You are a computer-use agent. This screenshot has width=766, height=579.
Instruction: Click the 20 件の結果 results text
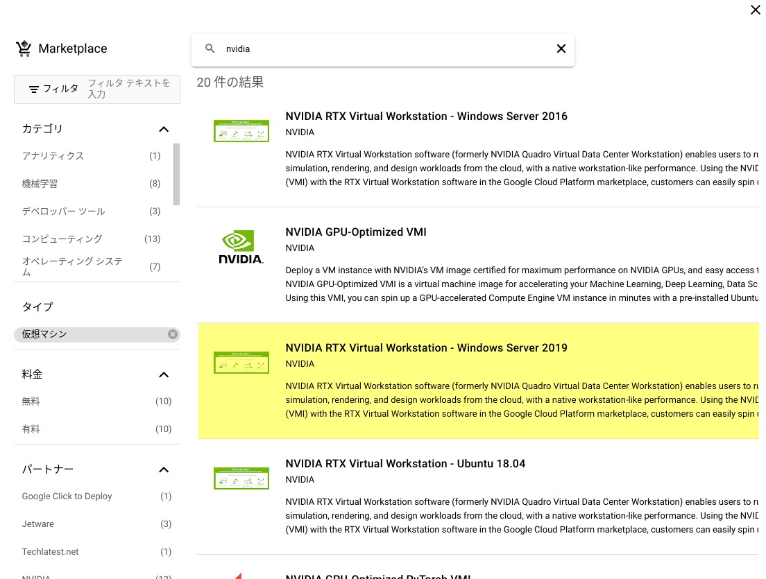pyautogui.click(x=230, y=82)
